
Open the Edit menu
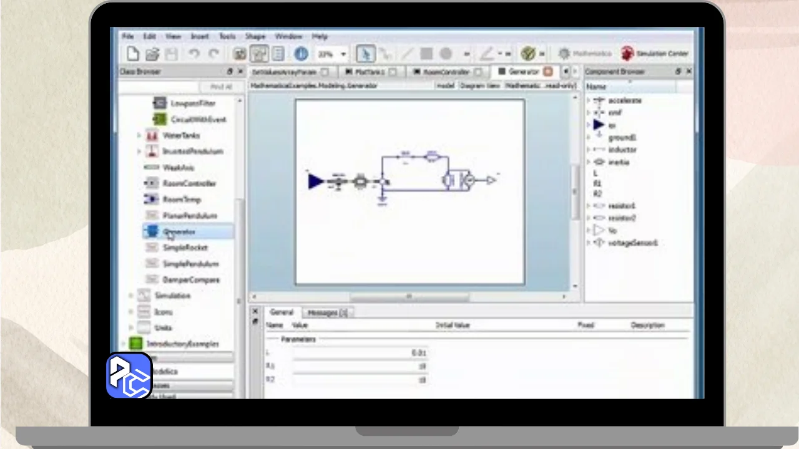click(x=150, y=37)
